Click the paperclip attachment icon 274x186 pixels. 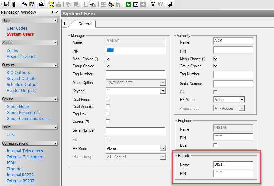[14, 4]
